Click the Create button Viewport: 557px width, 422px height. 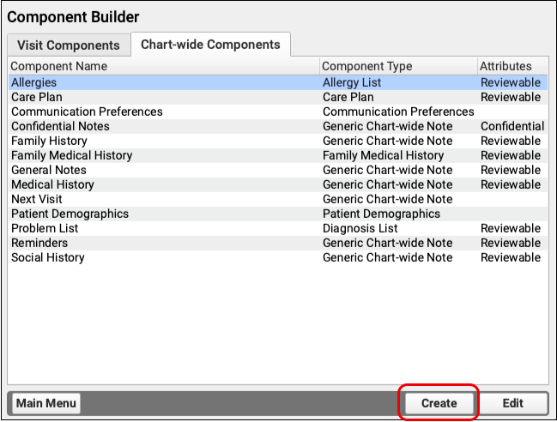click(439, 403)
